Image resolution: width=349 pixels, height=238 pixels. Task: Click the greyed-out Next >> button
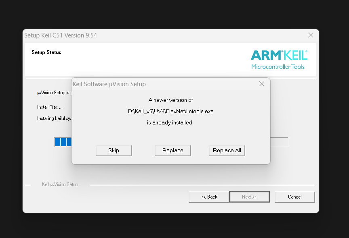coord(249,197)
